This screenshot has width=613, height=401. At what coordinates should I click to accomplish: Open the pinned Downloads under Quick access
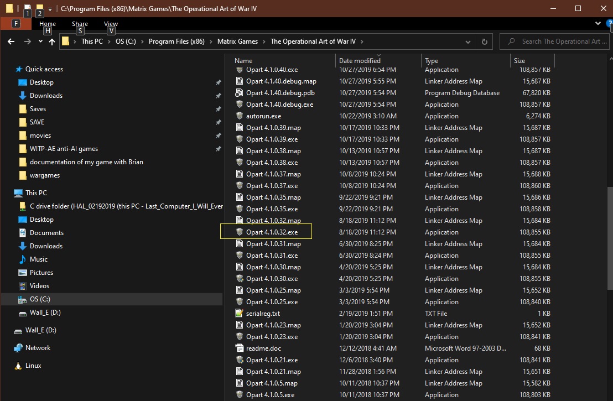(46, 96)
